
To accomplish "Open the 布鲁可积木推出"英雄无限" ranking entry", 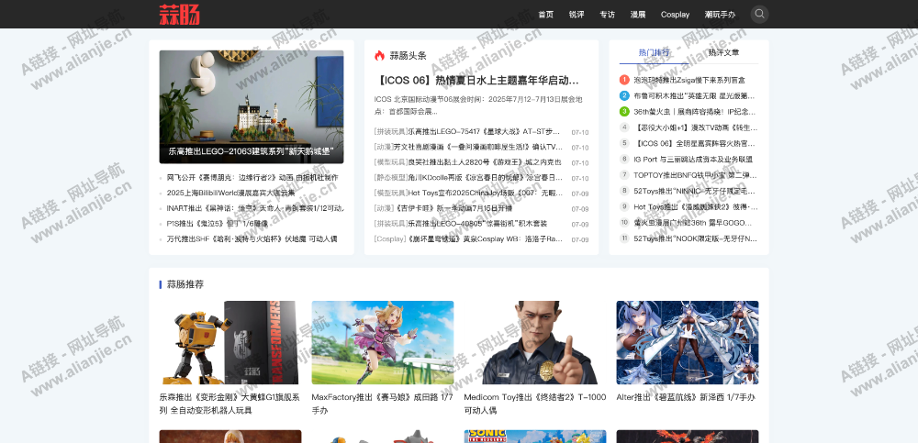I will pyautogui.click(x=694, y=95).
